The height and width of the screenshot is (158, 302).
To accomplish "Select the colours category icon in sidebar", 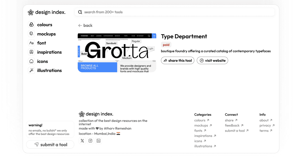I will click(31, 25).
